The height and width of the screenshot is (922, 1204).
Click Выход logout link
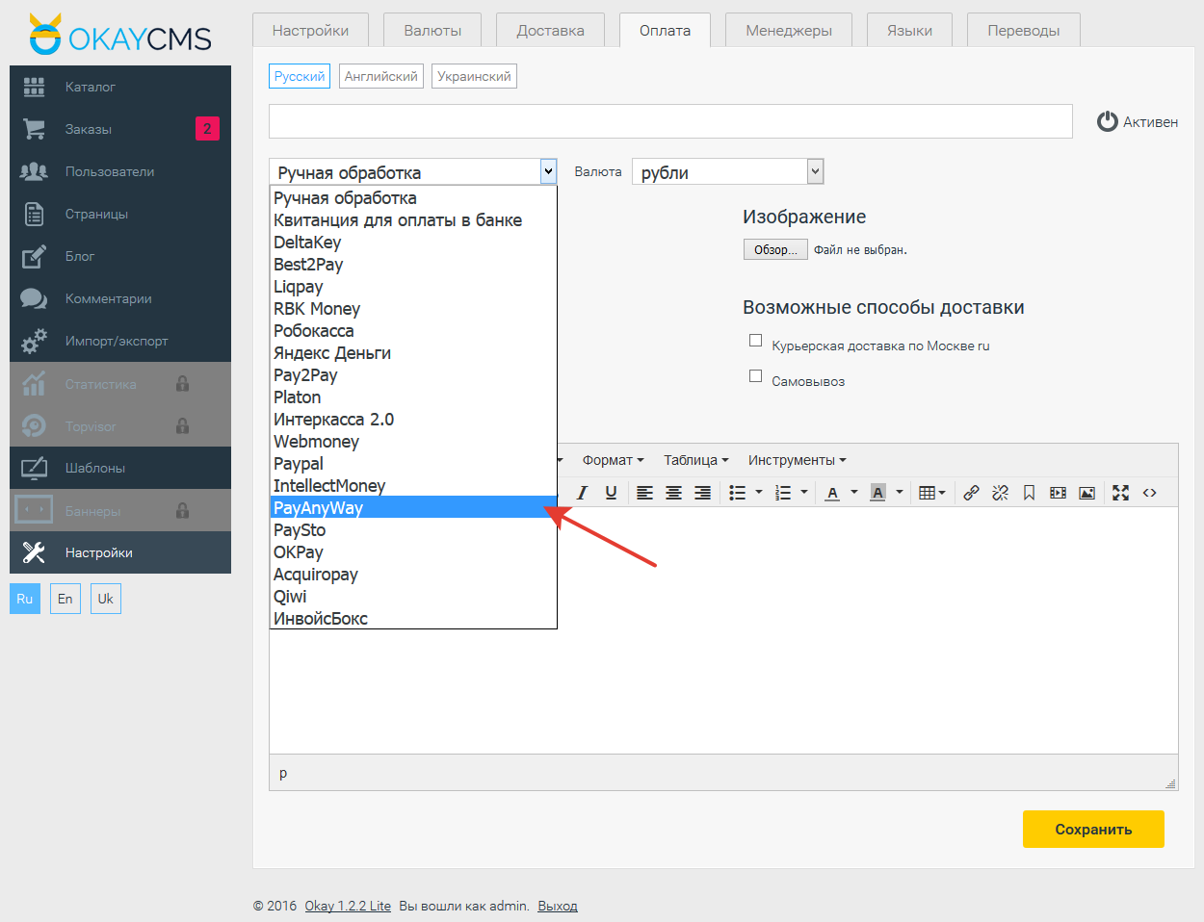tap(558, 906)
